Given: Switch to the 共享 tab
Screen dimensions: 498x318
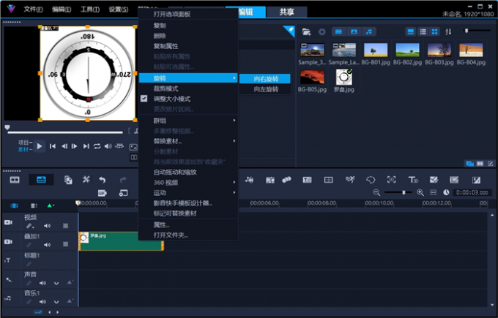Looking at the screenshot, I should 286,12.
